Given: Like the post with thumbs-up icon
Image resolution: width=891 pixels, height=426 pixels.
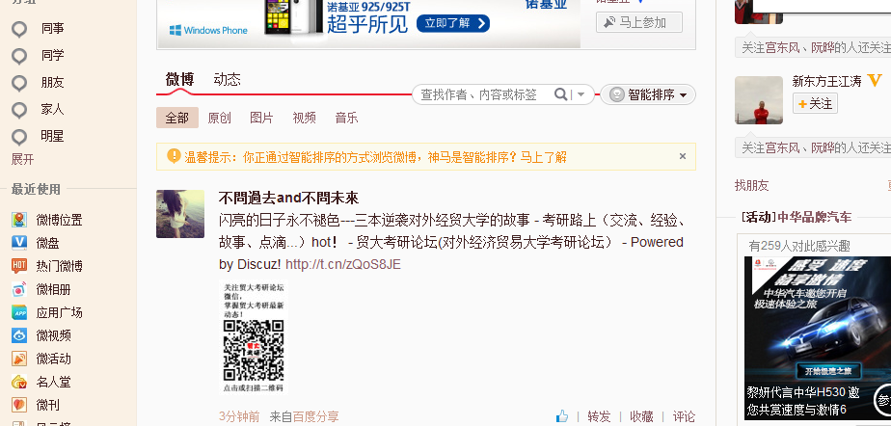Looking at the screenshot, I should point(562,416).
